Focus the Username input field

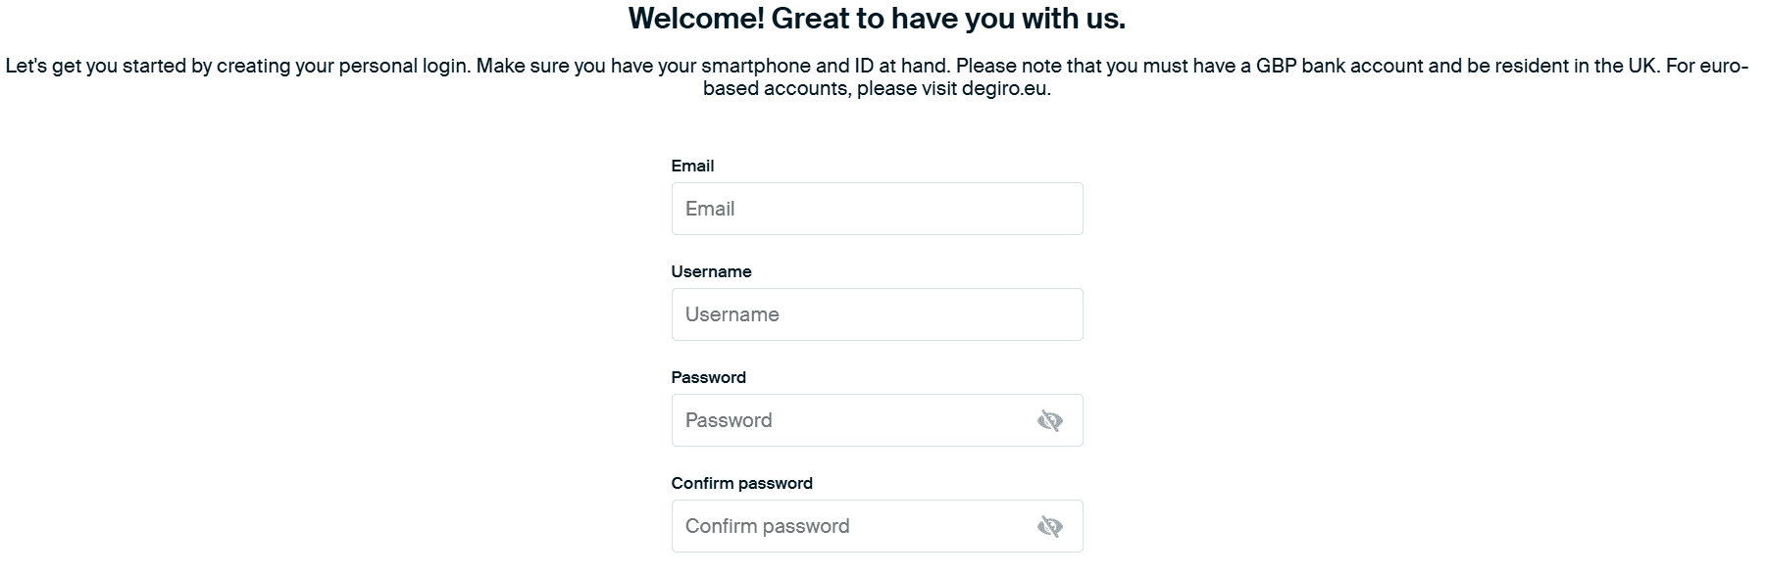(x=876, y=313)
